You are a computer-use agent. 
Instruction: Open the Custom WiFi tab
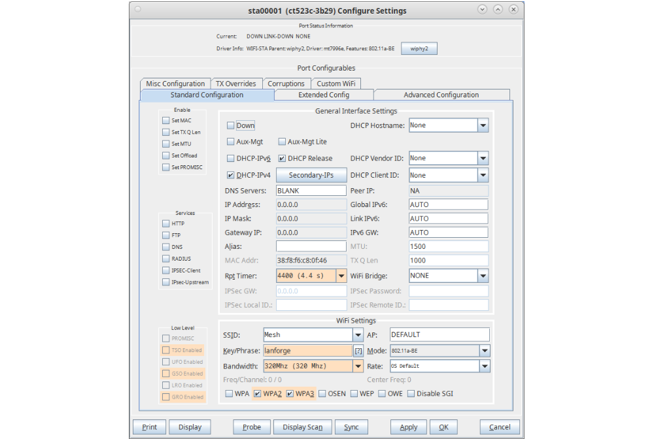click(336, 84)
